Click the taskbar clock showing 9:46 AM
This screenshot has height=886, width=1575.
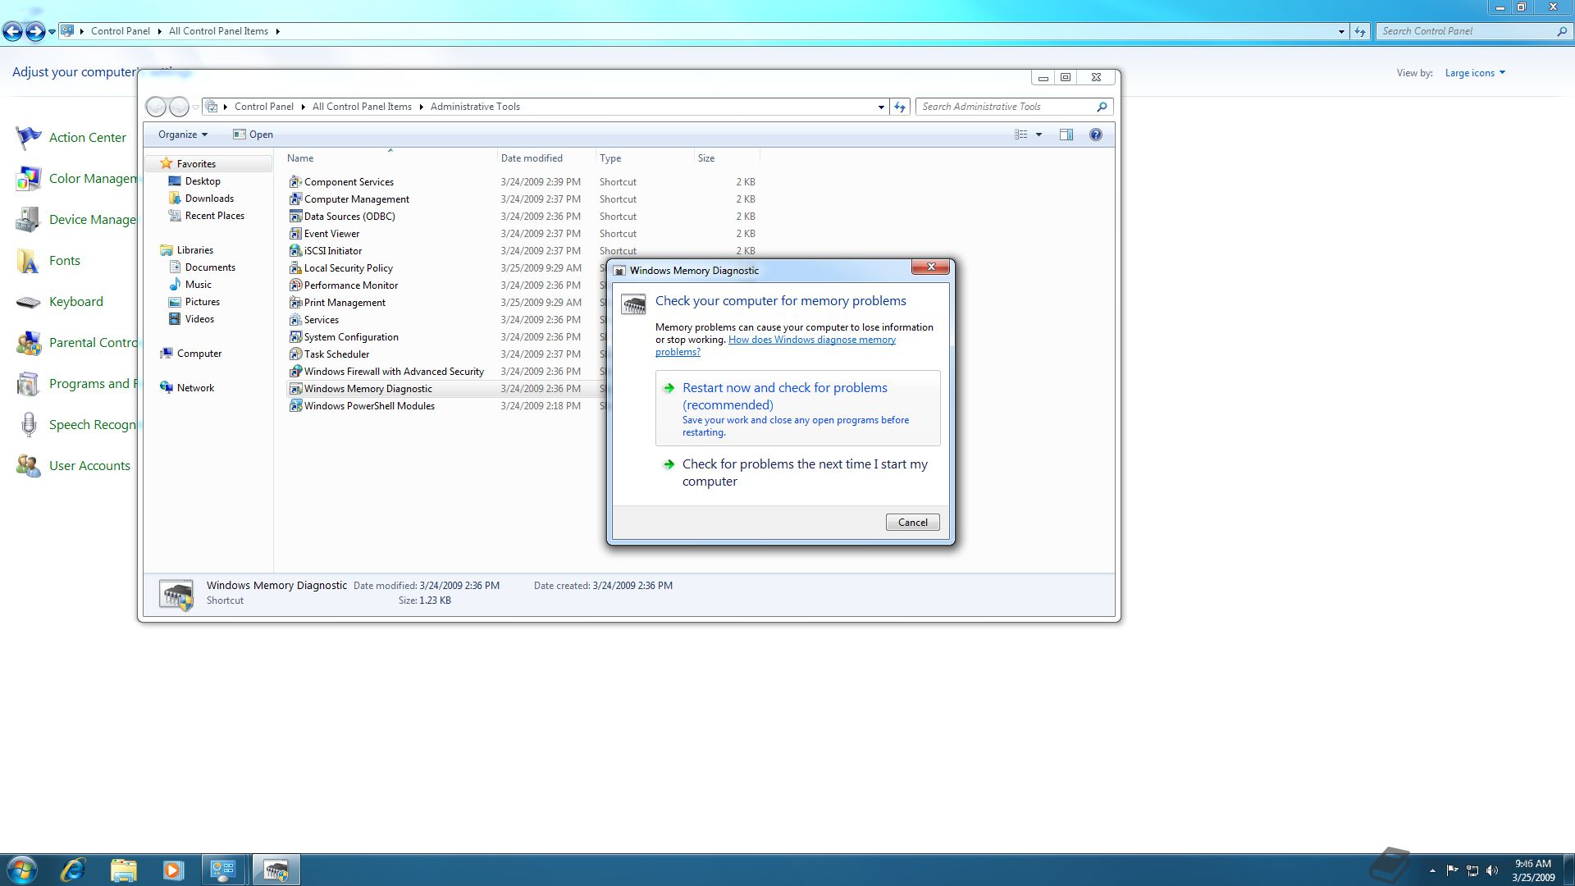[x=1532, y=870]
